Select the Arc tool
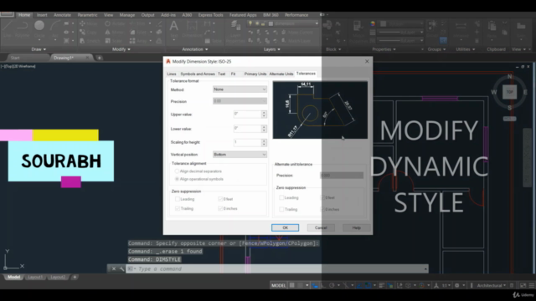The image size is (536, 301). coord(54,28)
